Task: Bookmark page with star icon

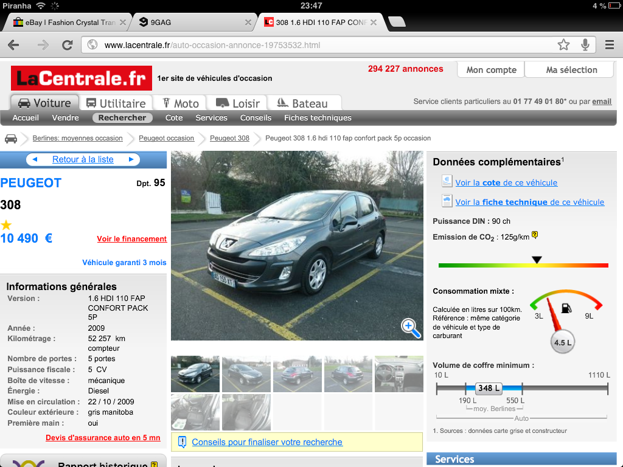Action: point(563,44)
